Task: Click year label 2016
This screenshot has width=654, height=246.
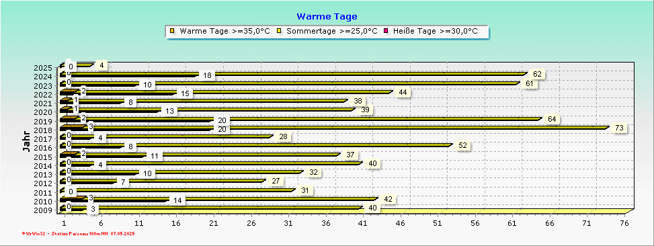Action: pyautogui.click(x=44, y=148)
